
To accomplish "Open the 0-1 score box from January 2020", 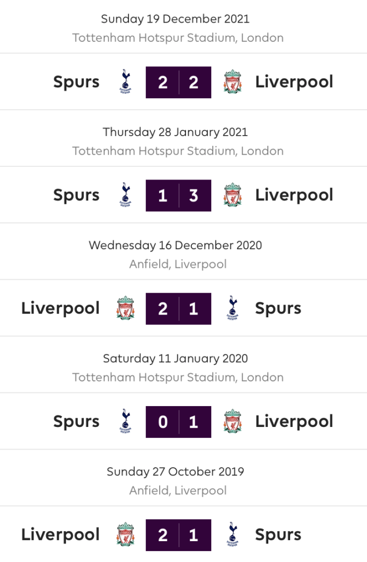I will pyautogui.click(x=178, y=422).
